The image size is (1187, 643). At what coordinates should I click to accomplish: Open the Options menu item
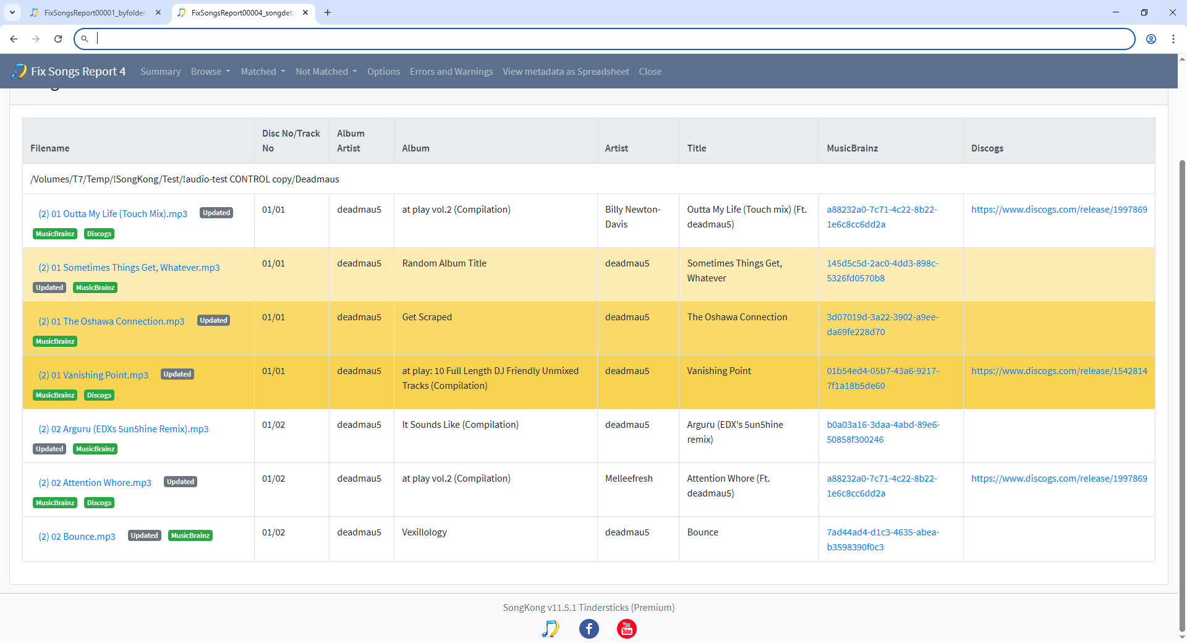383,72
